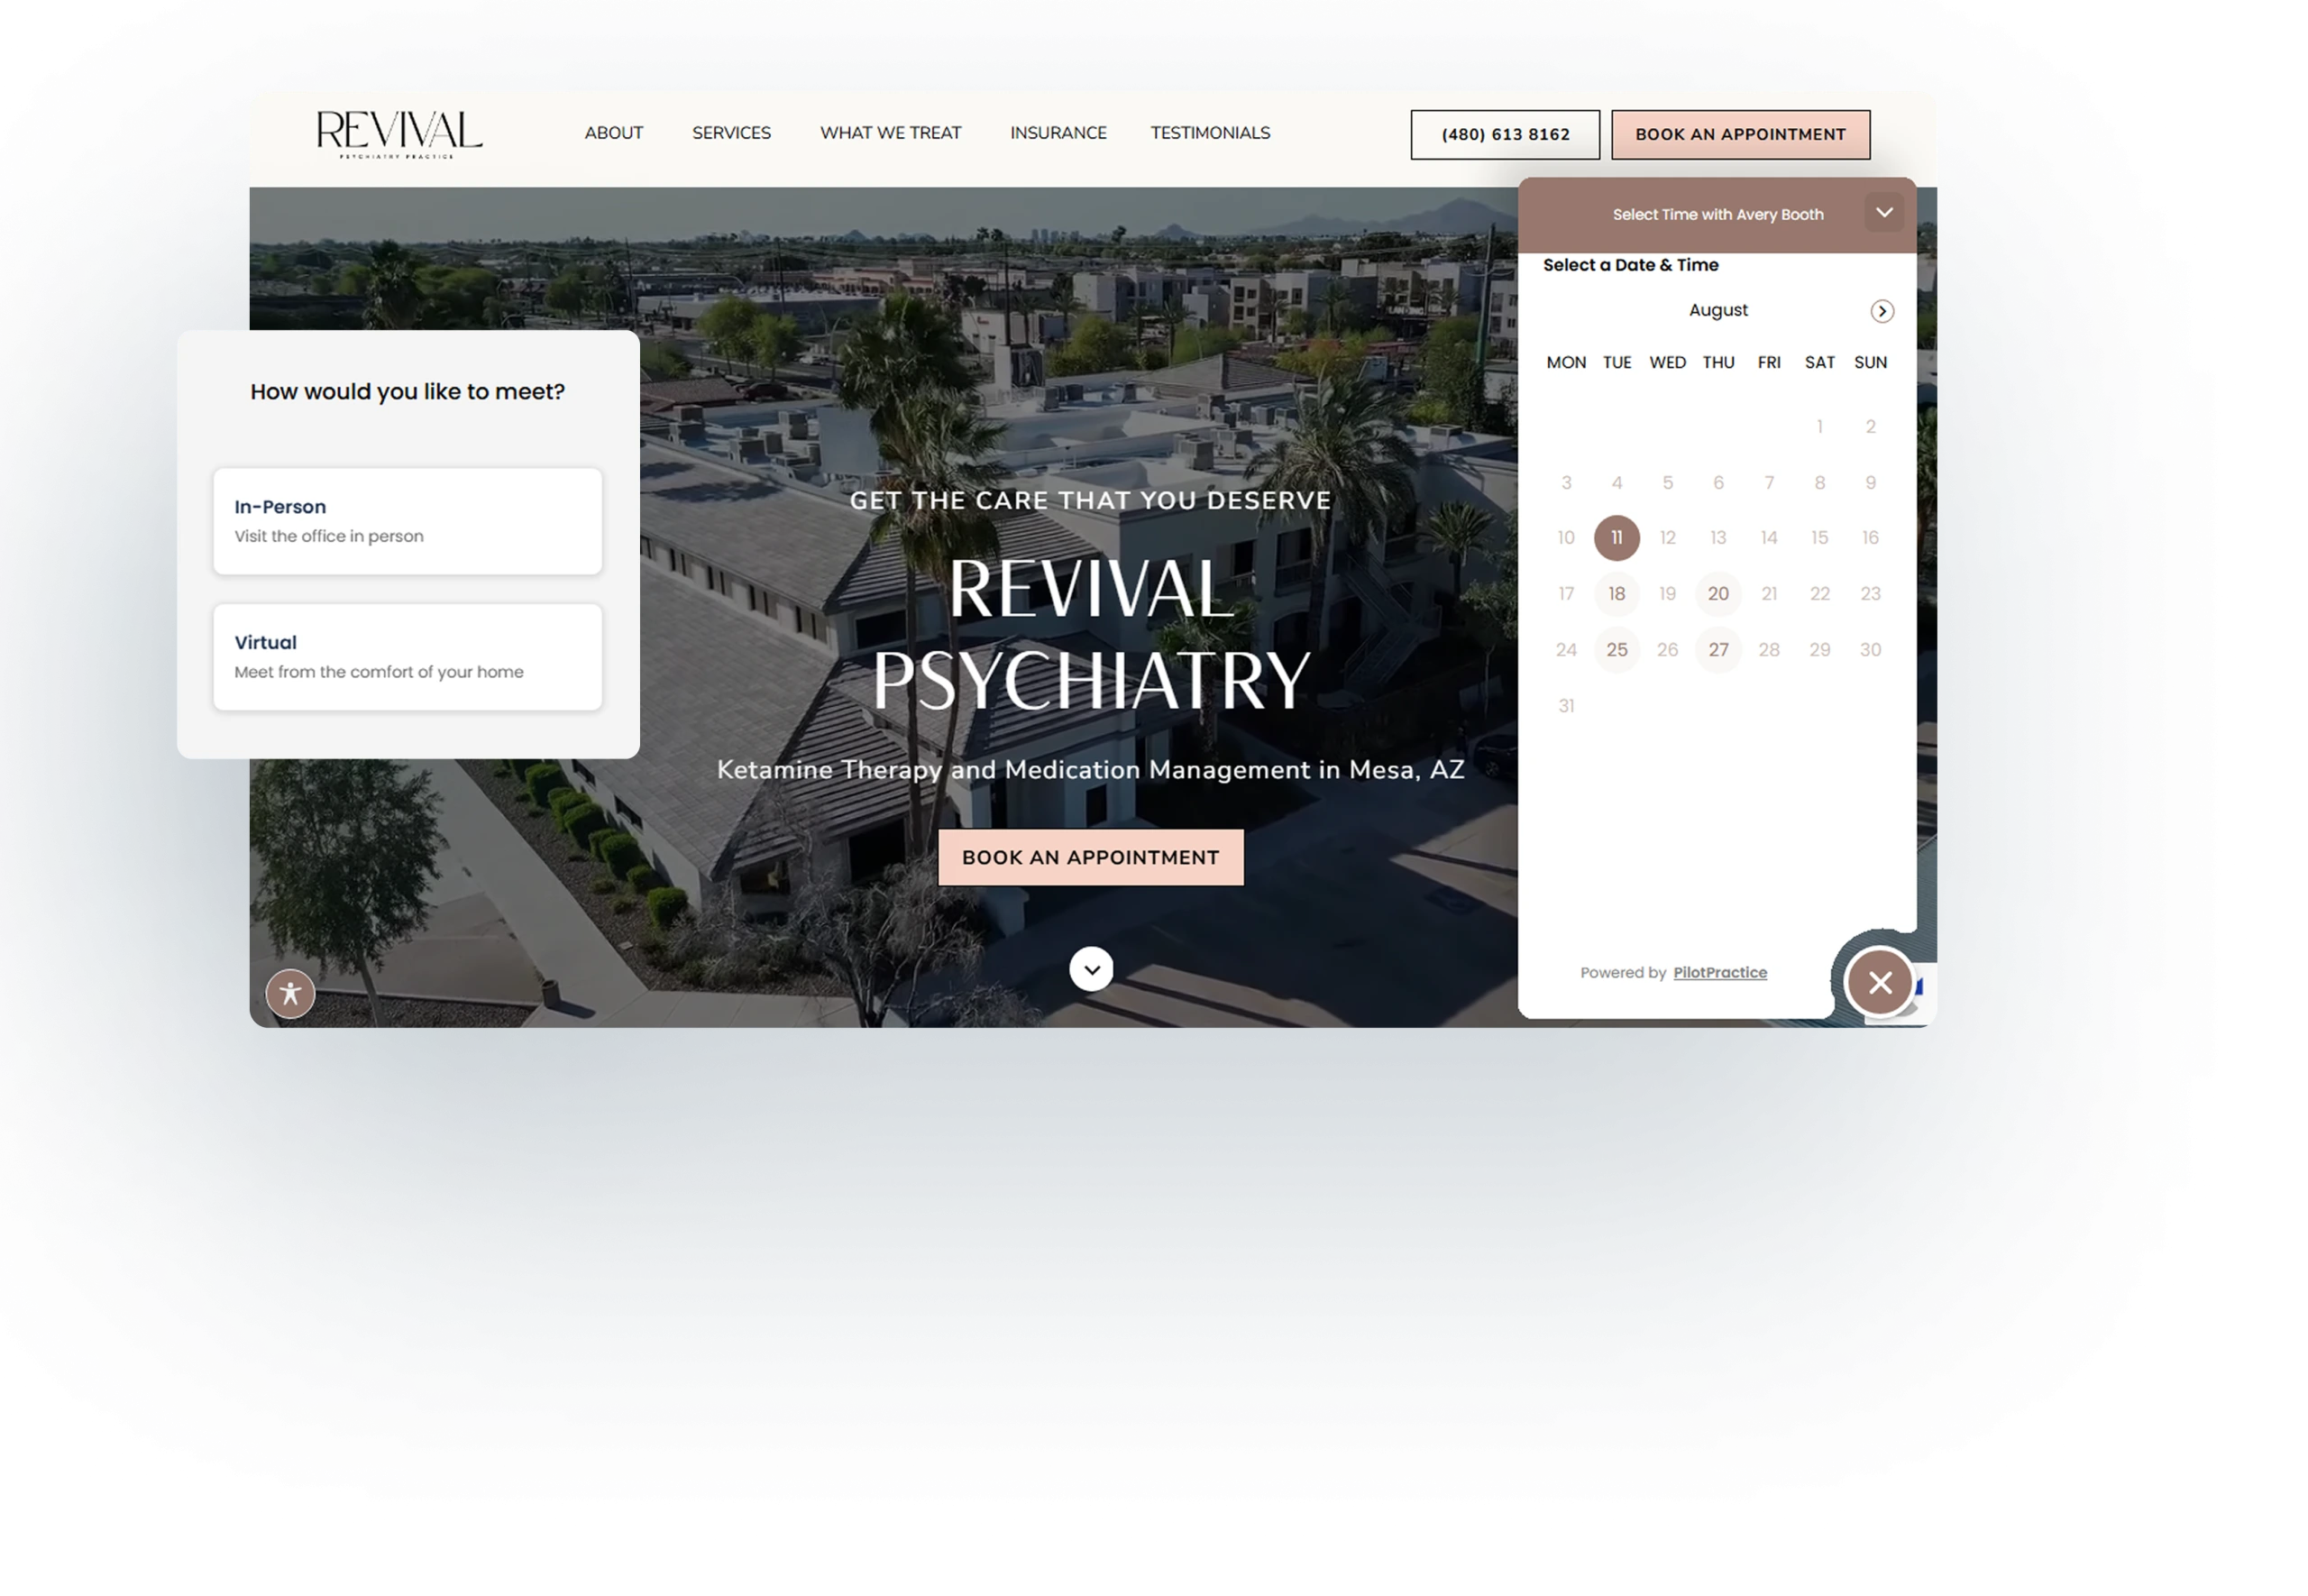Viewport: 2308px width, 1596px height.
Task: Open the Services menu item
Action: [x=730, y=133]
